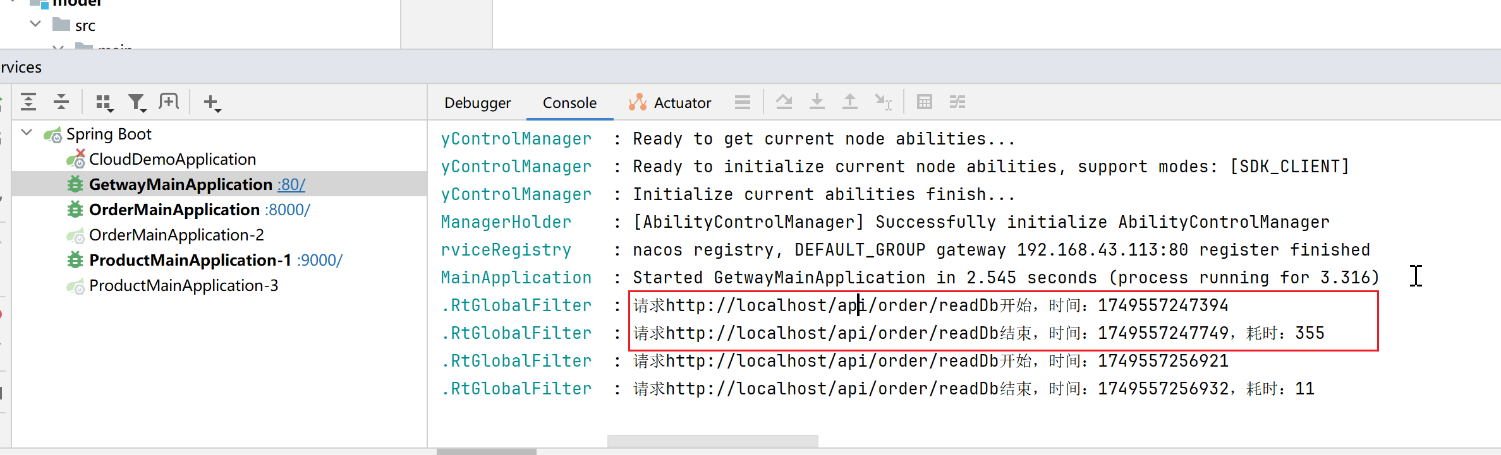
Task: Select CloudDemoApplication in services tree
Action: pos(173,159)
